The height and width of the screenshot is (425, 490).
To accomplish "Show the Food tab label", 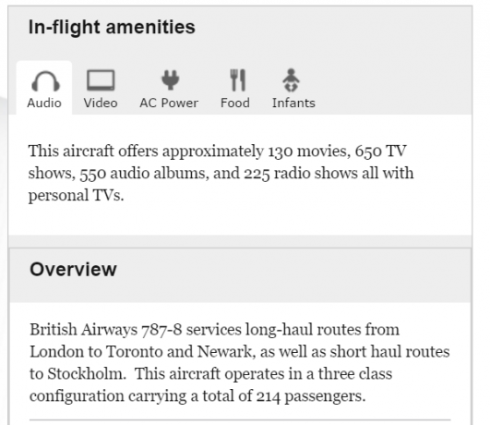I will [235, 103].
